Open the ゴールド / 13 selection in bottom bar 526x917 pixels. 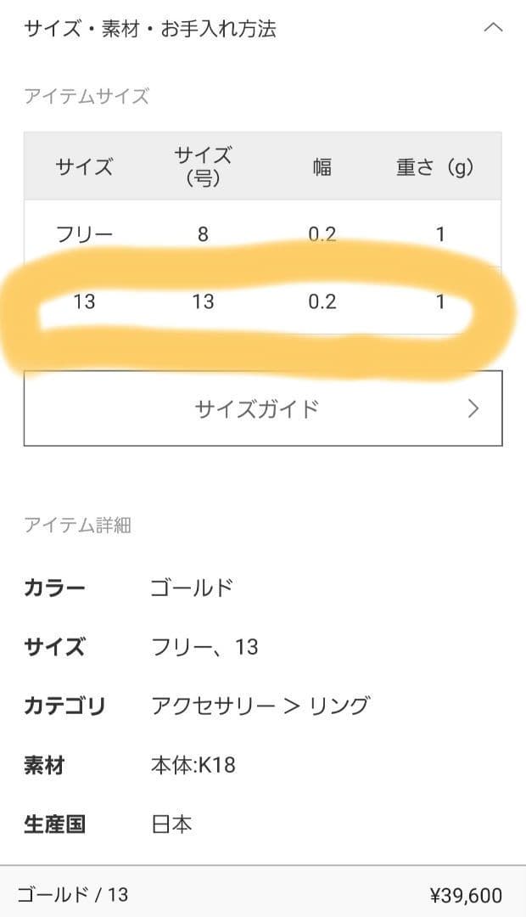(73, 894)
